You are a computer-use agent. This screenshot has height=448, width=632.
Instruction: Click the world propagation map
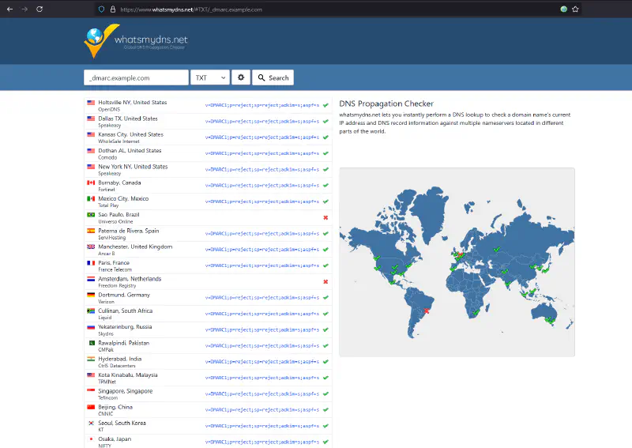pyautogui.click(x=457, y=262)
